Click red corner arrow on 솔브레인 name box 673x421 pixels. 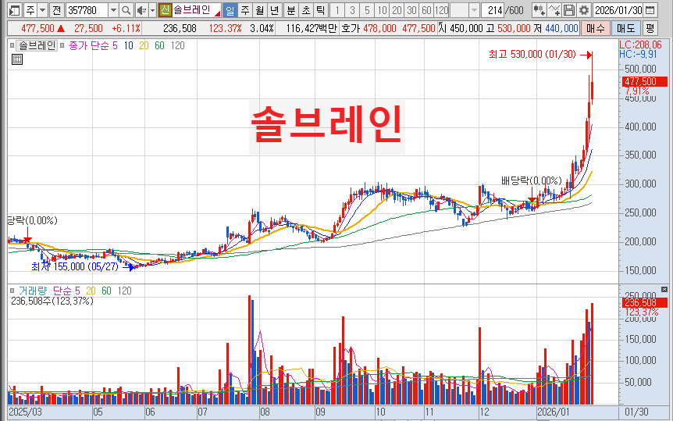(218, 14)
